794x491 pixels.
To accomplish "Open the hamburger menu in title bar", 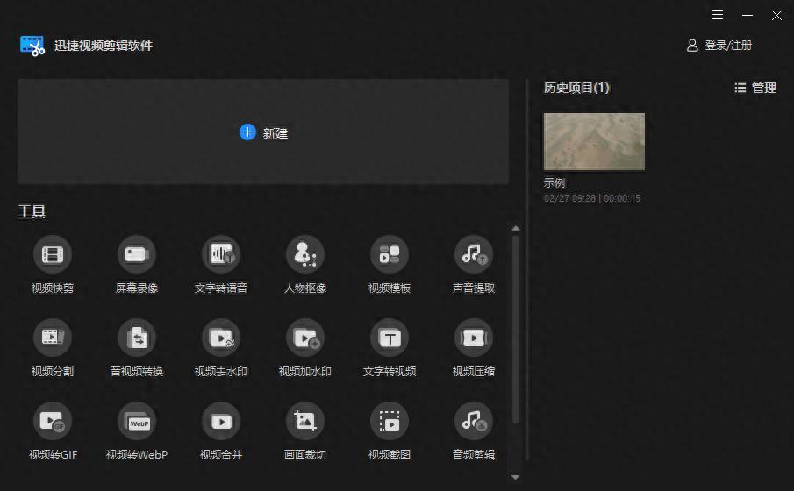I will point(718,15).
